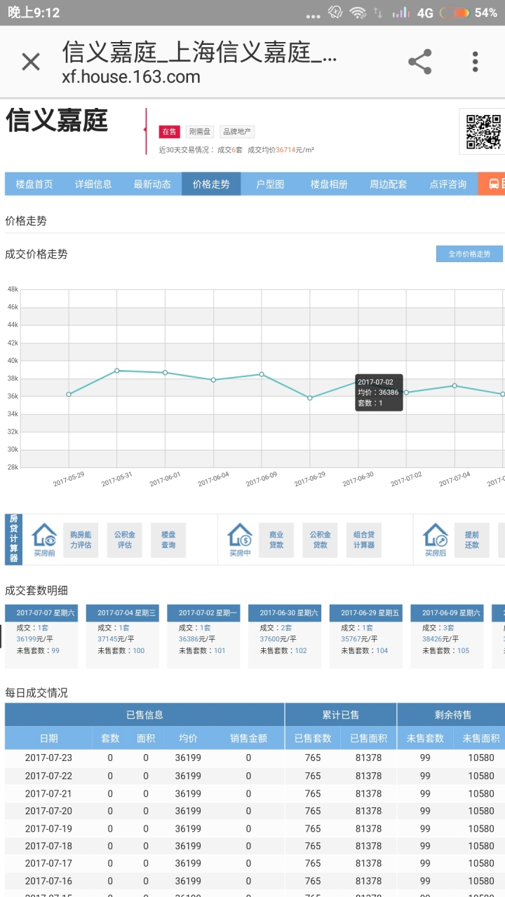This screenshot has height=897, width=505.
Task: Open the 户型图 tab
Action: tap(270, 184)
